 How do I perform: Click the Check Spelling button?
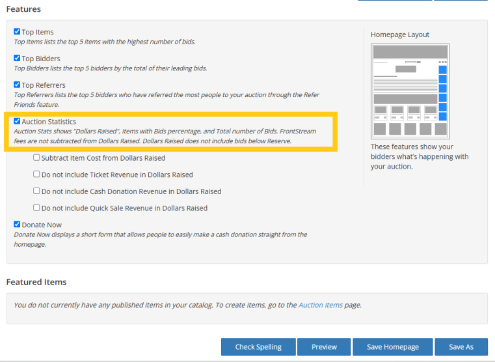tap(258, 347)
